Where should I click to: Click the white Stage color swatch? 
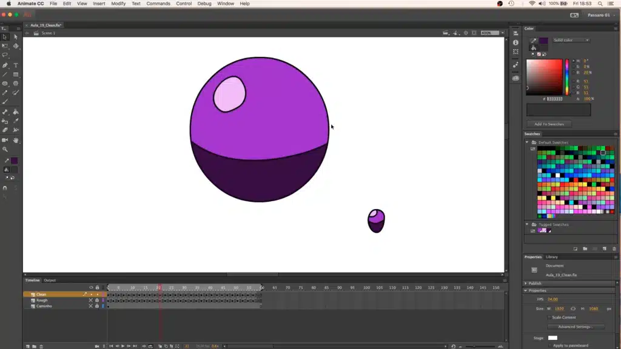[x=552, y=338]
